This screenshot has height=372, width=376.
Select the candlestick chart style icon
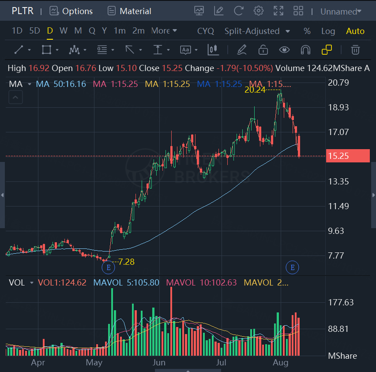[213, 50]
